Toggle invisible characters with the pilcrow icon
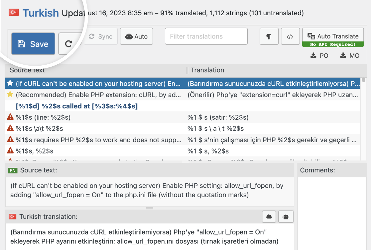The height and width of the screenshot is (250, 371). click(x=269, y=36)
